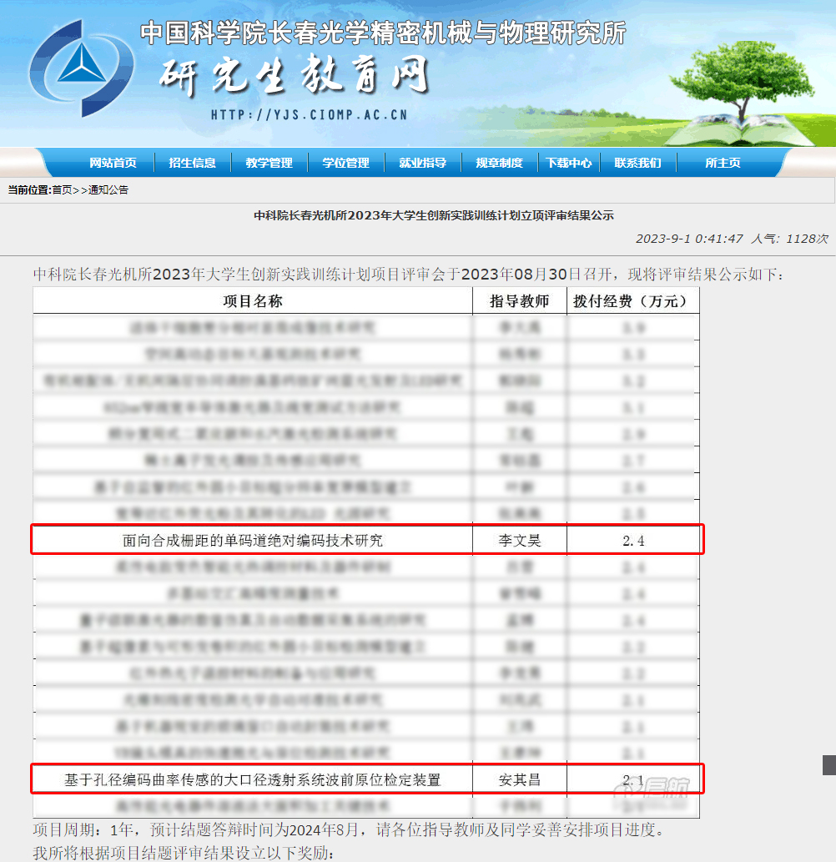Open the 学位管理 menu section
The width and height of the screenshot is (836, 862).
tap(345, 163)
